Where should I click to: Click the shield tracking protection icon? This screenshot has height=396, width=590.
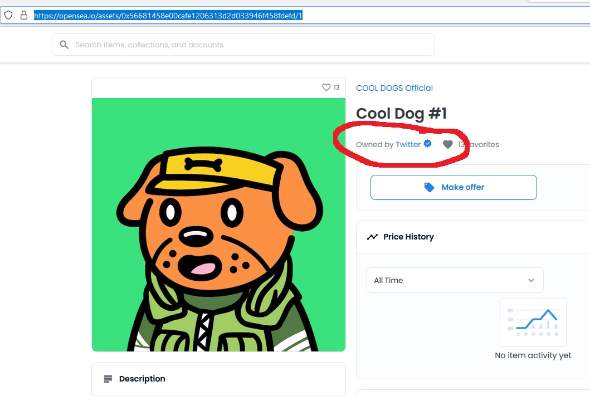[x=8, y=16]
